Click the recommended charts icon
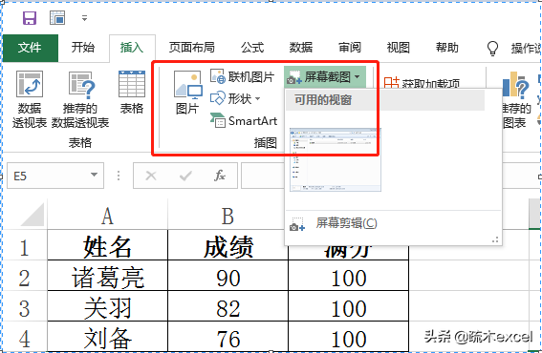Image resolution: width=542 pixels, height=353 pixels. coord(516,84)
